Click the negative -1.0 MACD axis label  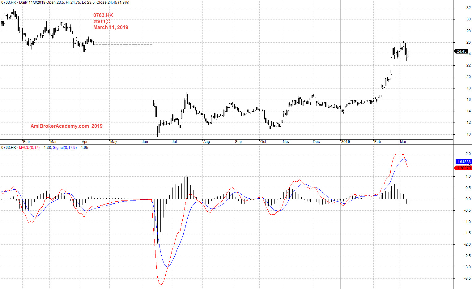[467, 222]
